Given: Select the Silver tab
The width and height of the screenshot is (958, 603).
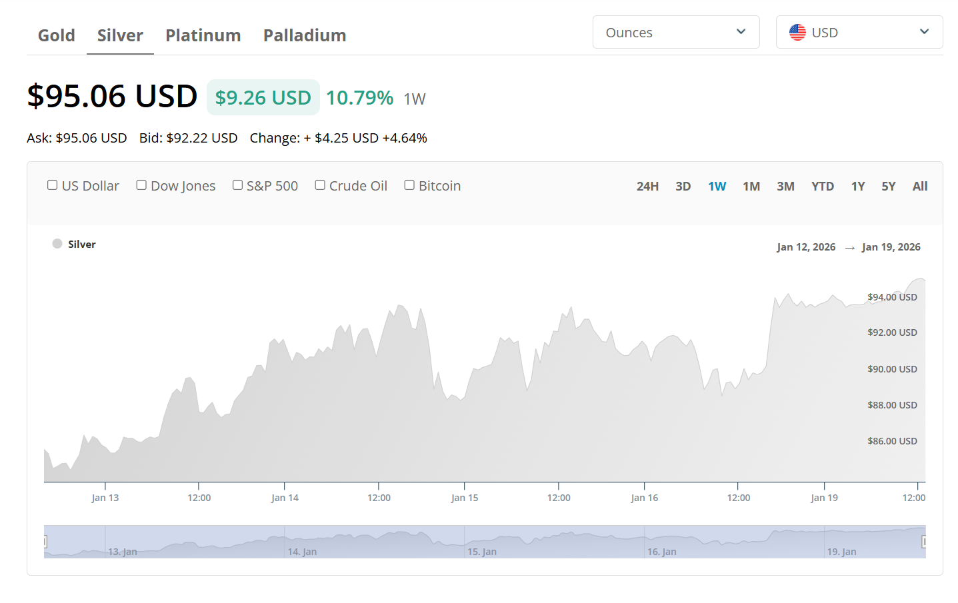Looking at the screenshot, I should click(x=120, y=35).
